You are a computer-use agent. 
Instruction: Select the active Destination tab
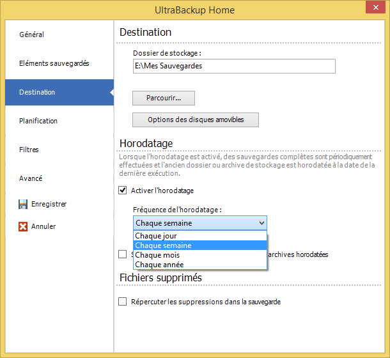pos(37,92)
